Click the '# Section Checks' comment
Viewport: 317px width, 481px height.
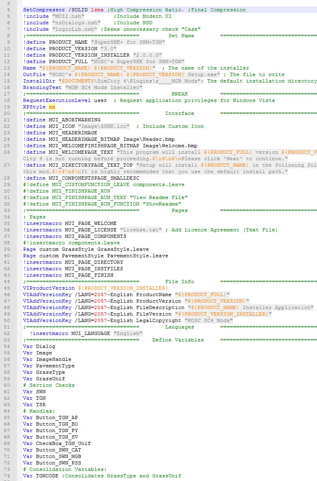pyautogui.click(x=49, y=385)
